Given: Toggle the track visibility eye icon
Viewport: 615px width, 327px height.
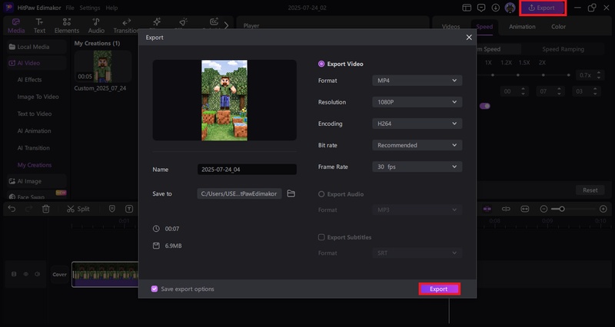Looking at the screenshot, I should (26, 274).
